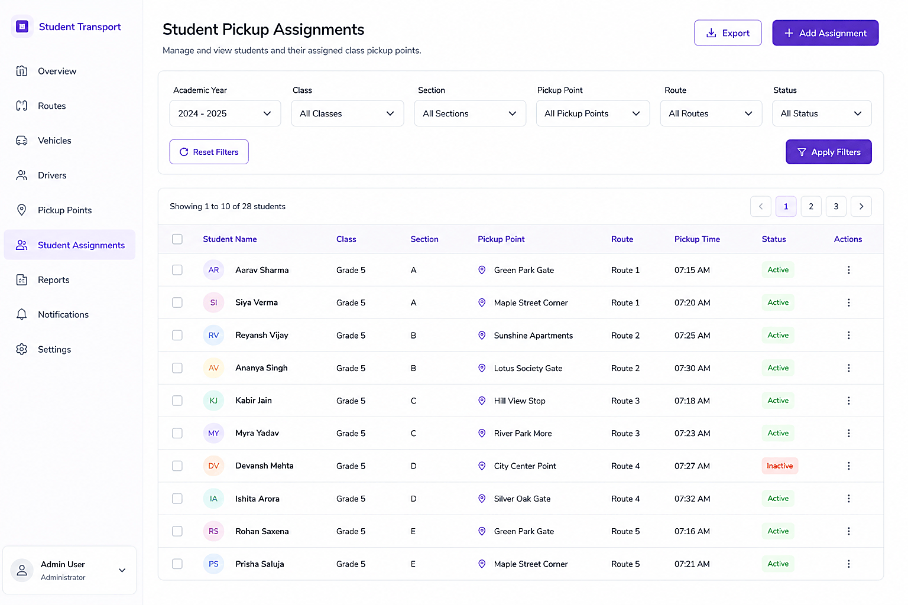The width and height of the screenshot is (908, 605).
Task: Open Pickup Points in the sidebar
Action: (70, 210)
